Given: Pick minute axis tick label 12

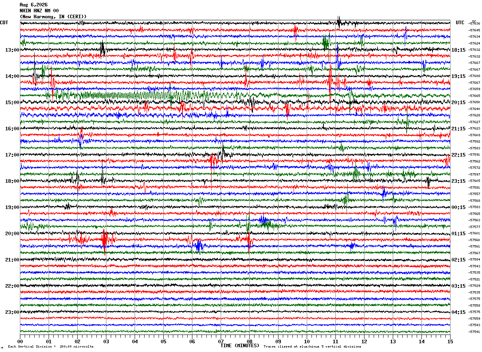Looking at the screenshot, I should (x=364, y=342).
